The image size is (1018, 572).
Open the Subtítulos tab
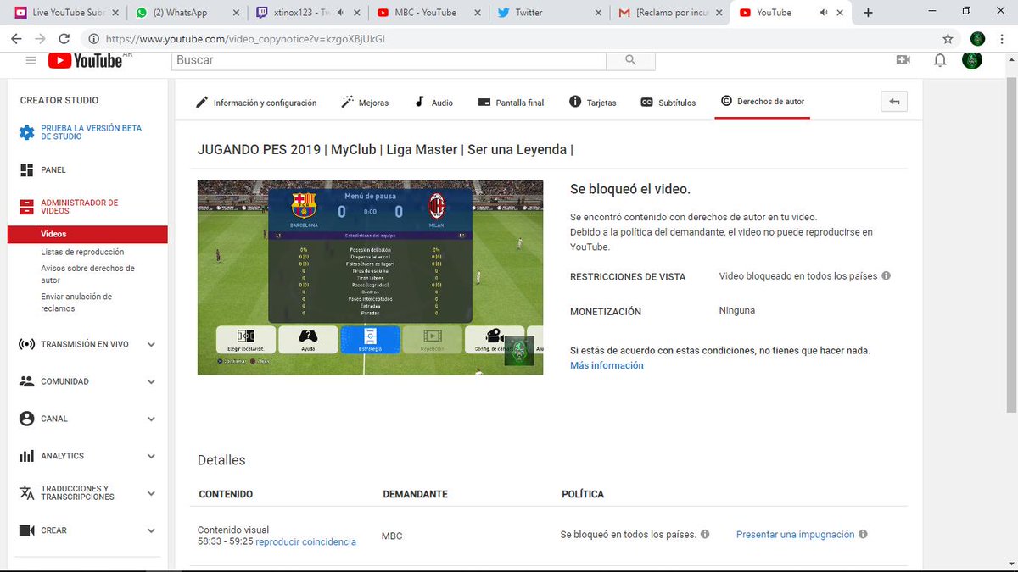click(668, 103)
